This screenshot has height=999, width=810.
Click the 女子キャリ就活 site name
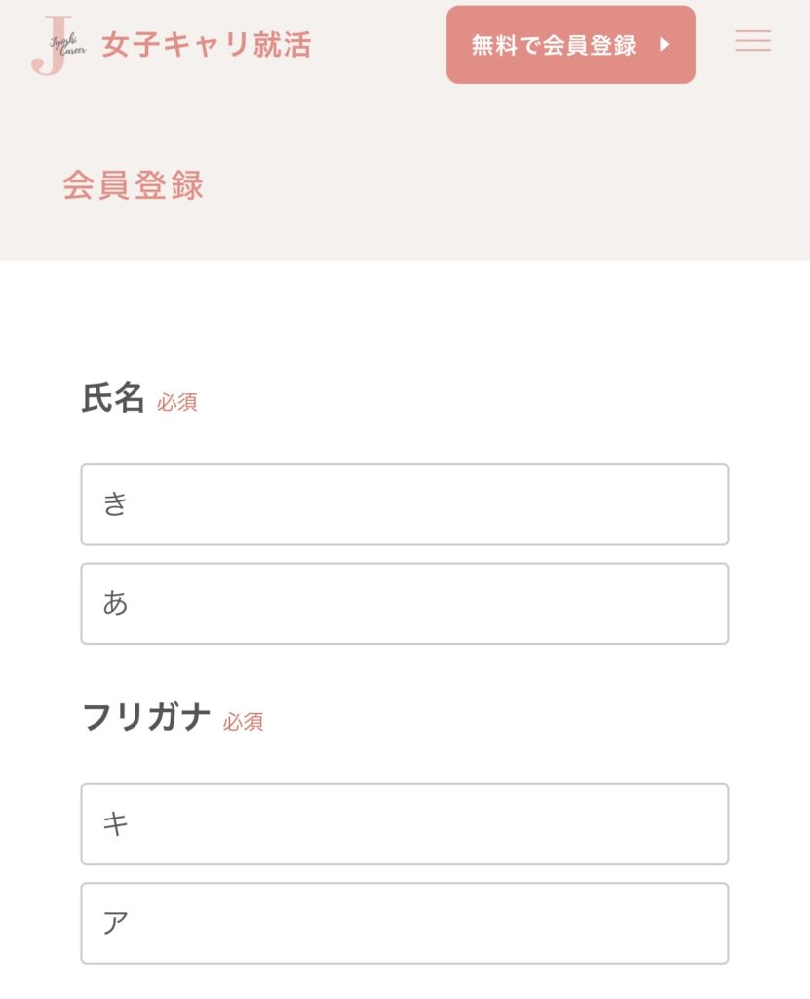point(206,45)
